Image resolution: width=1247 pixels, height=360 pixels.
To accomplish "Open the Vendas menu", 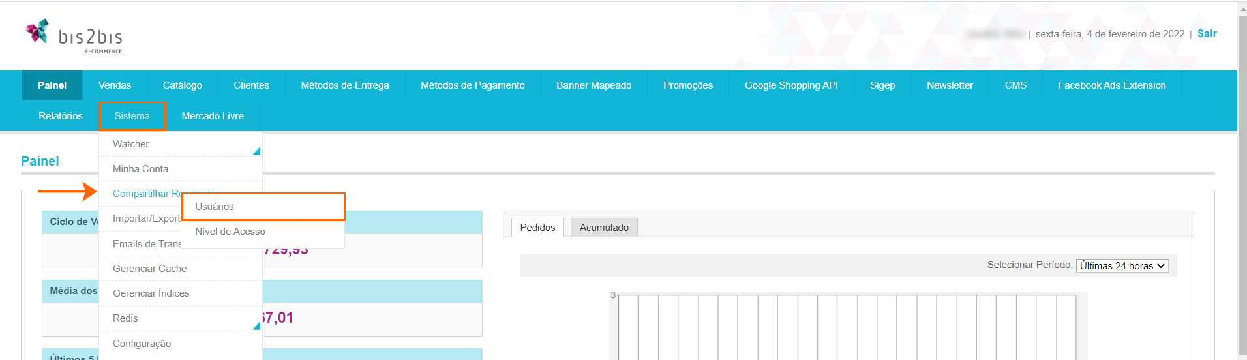I will [x=115, y=85].
